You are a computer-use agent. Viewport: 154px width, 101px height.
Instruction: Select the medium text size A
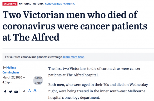coord(29,91)
